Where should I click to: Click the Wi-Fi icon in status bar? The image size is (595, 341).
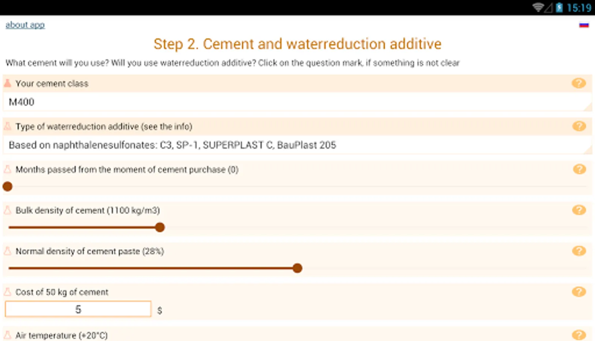click(x=538, y=8)
